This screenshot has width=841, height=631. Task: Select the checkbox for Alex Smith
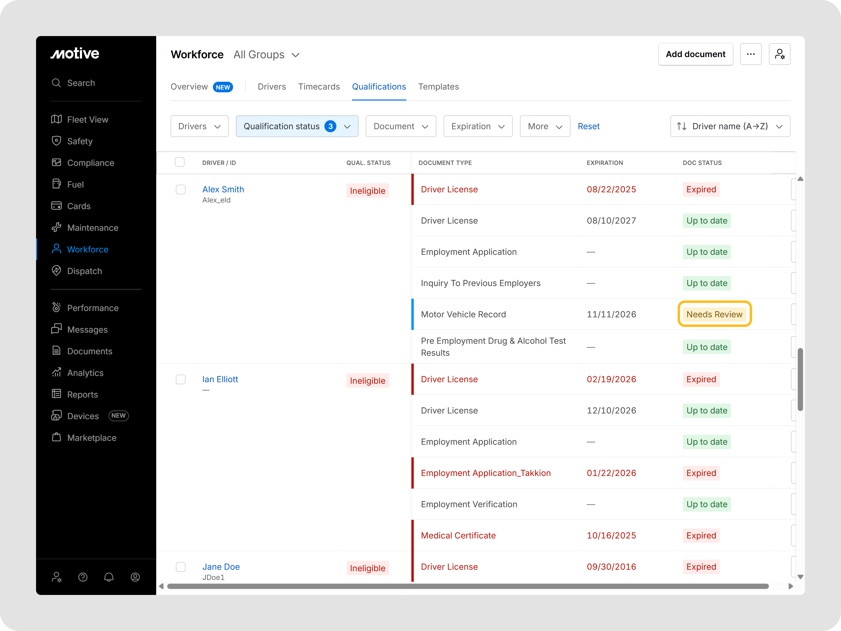[181, 189]
